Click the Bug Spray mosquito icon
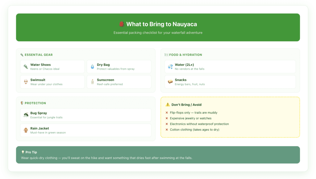This screenshot has width=316, height=179. pos(26,115)
